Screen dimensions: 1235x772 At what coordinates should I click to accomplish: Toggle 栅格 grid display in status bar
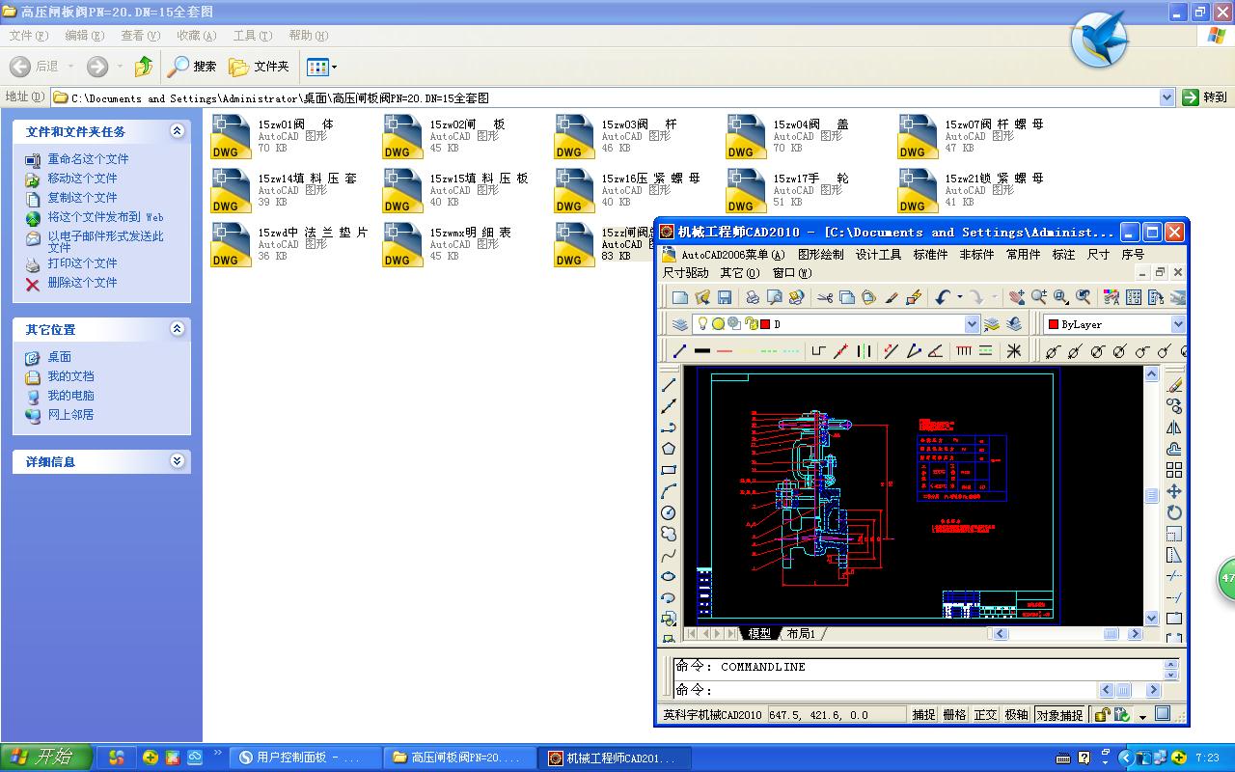click(x=954, y=715)
